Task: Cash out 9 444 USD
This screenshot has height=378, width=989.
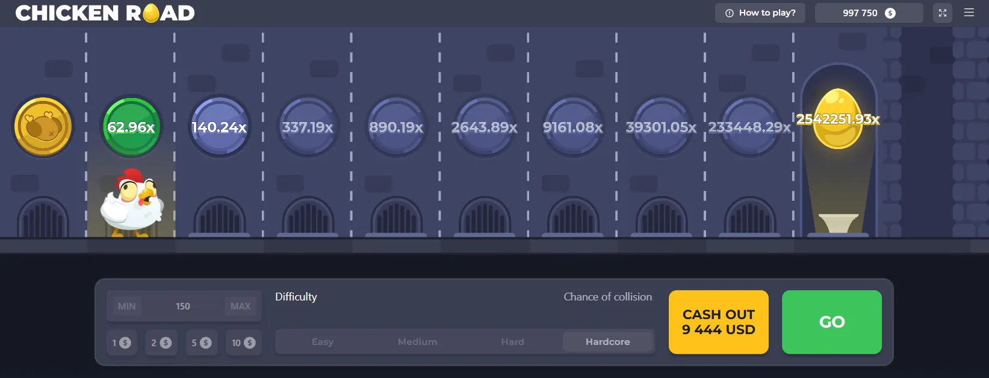Action: coord(718,322)
